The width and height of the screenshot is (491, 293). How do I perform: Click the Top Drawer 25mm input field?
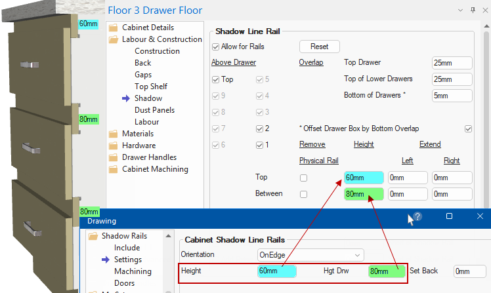point(452,63)
